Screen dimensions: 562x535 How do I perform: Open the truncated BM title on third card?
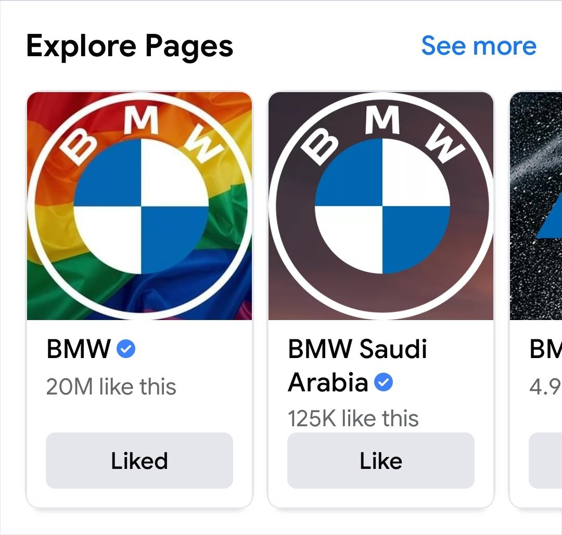click(x=546, y=349)
